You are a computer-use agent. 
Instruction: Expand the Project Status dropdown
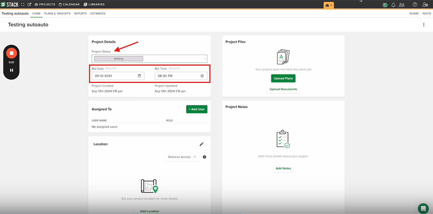click(150, 59)
